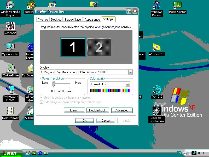Click the Troubleshoot... button
Image resolution: width=209 pixels, height=157 pixels.
click(x=98, y=110)
